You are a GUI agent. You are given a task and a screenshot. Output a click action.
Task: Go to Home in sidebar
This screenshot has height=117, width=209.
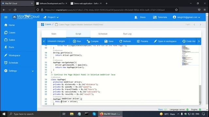tap(9, 25)
